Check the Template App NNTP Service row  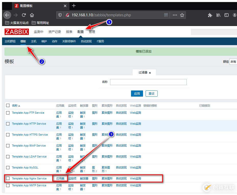(8, 185)
